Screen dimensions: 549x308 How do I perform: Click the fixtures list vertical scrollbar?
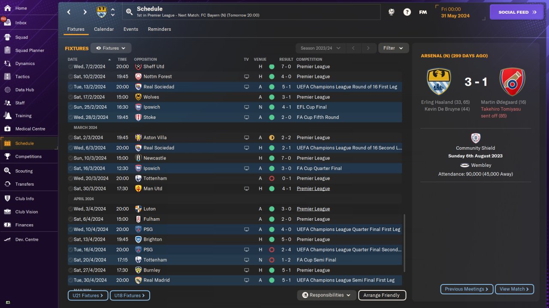pos(404,243)
